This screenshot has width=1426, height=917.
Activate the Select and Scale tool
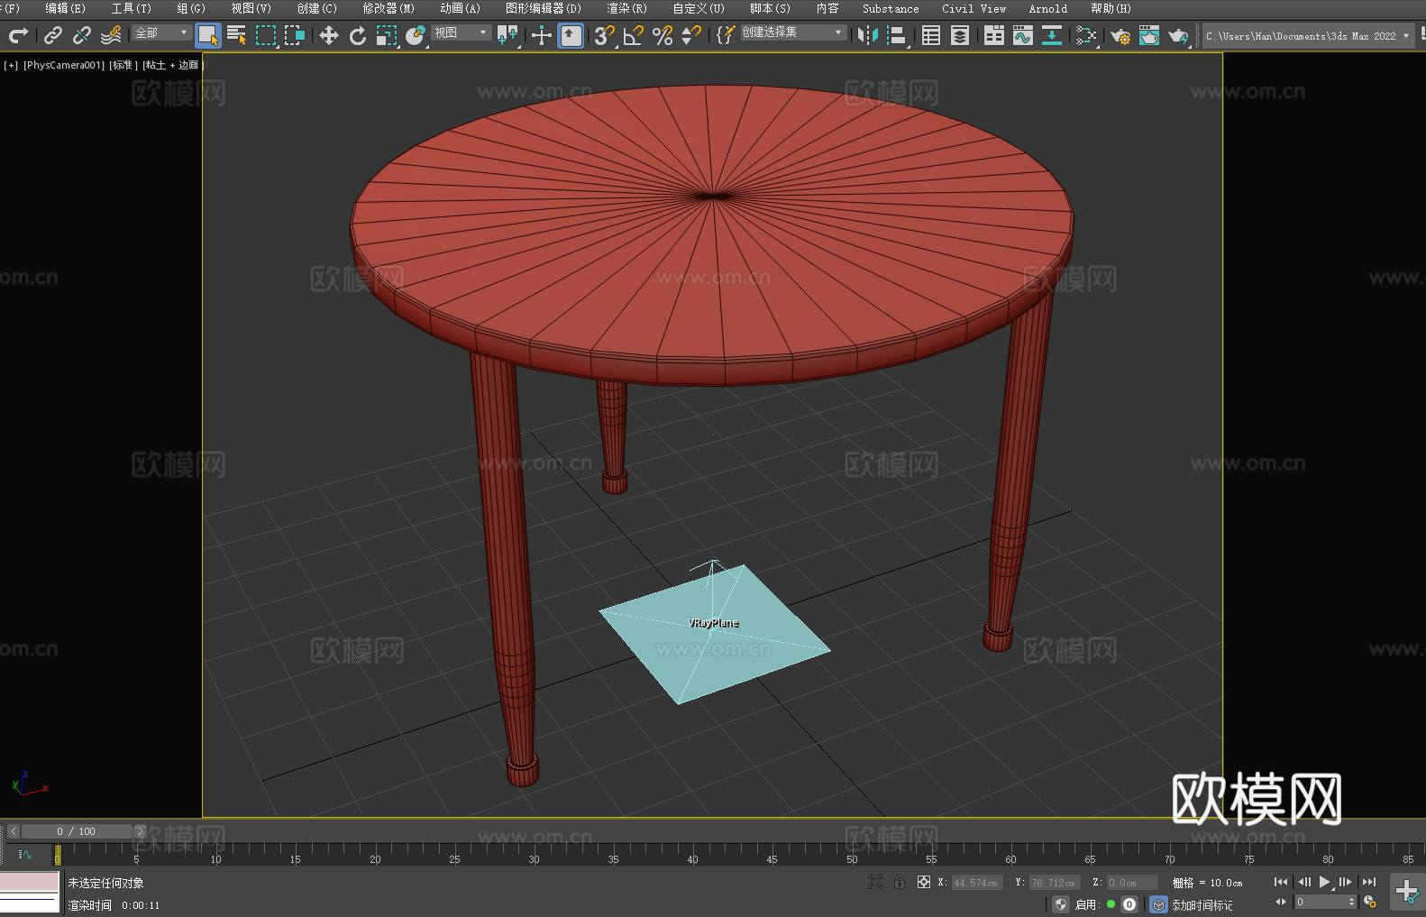click(x=387, y=35)
